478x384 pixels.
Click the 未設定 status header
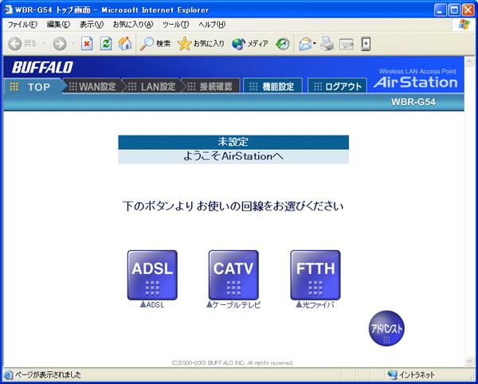click(x=233, y=142)
